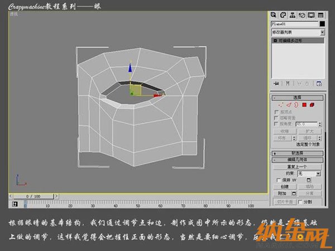Step time slider forward with right arrow
This screenshot has height=251, width=335.
(x=56, y=196)
